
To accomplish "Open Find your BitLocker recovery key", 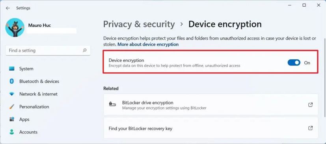I will tap(211, 128).
